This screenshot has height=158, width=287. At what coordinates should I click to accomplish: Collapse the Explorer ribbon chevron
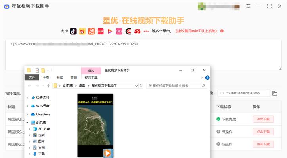pyautogui.click(x=201, y=78)
